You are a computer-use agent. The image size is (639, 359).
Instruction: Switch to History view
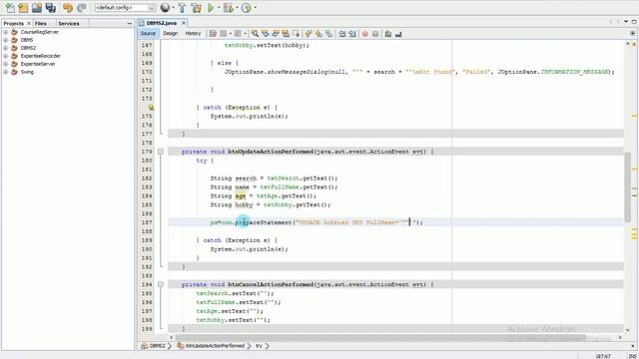coord(193,33)
